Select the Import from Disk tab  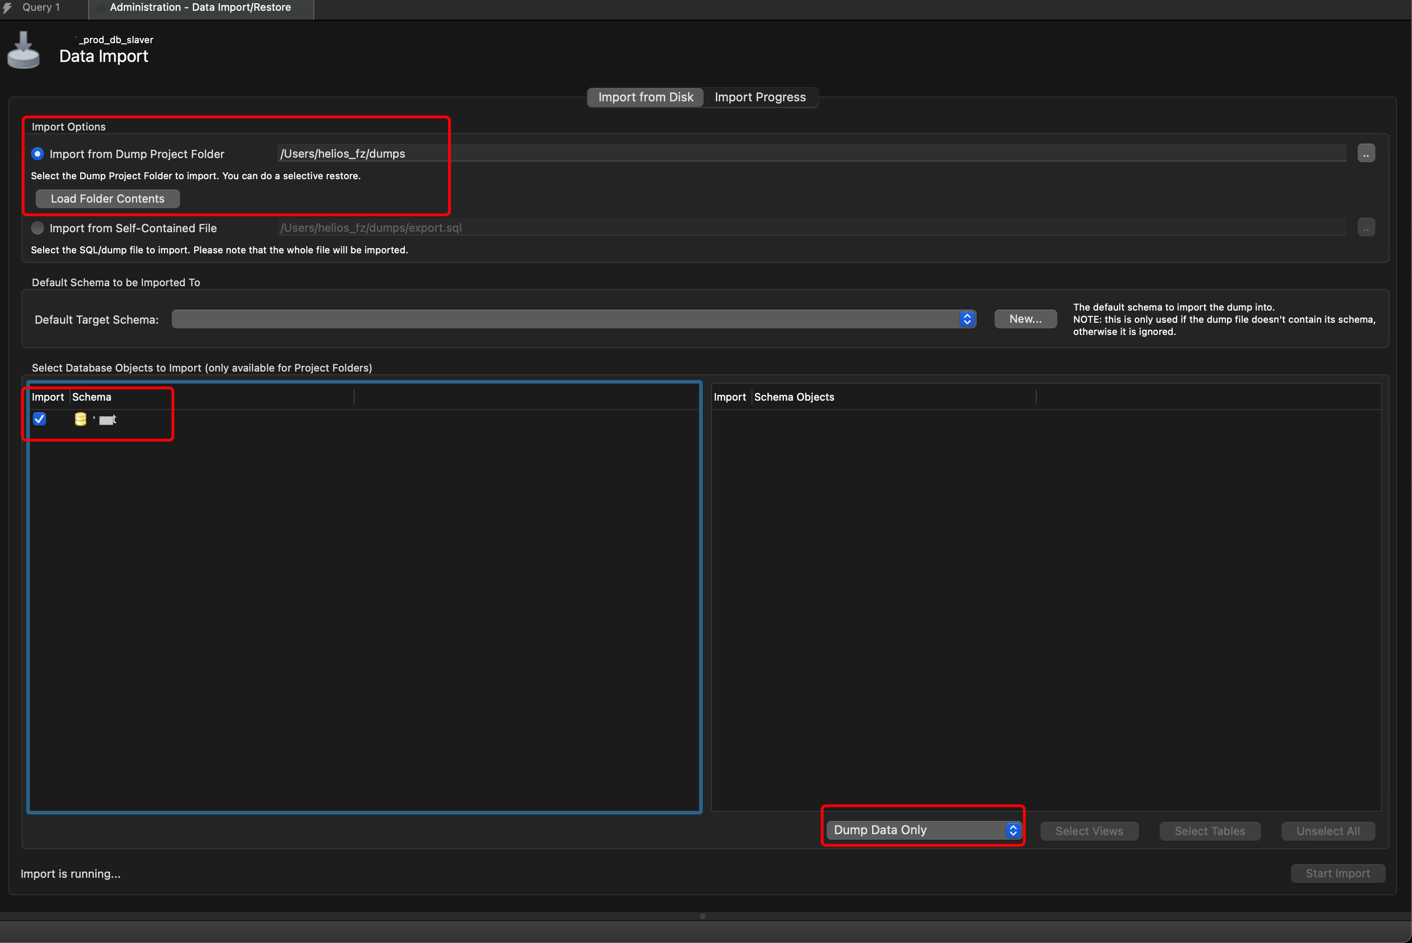click(x=645, y=98)
